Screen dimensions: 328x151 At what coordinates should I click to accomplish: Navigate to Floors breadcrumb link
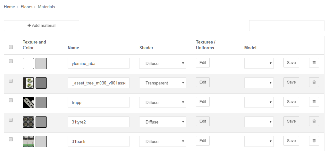click(26, 7)
